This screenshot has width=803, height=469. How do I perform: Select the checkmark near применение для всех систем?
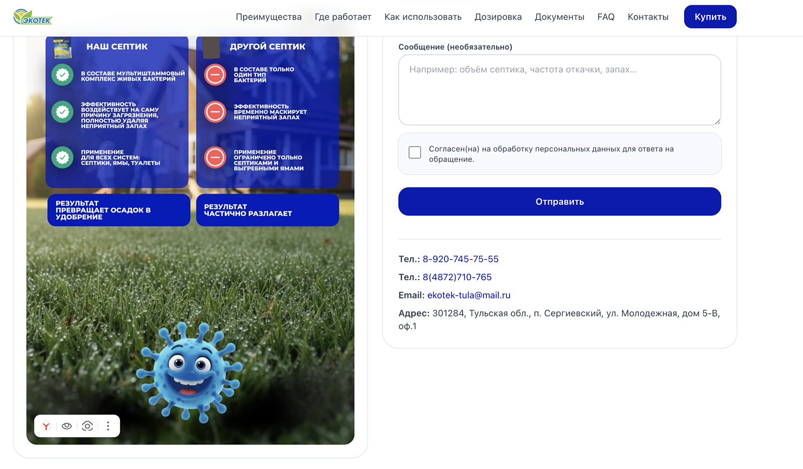pyautogui.click(x=63, y=157)
